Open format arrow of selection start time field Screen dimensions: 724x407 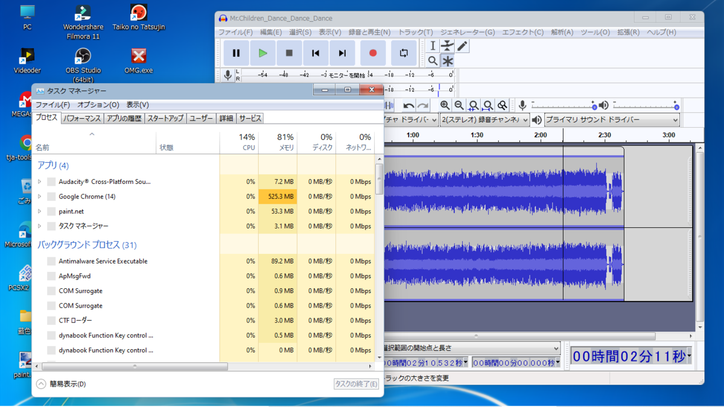click(x=466, y=363)
